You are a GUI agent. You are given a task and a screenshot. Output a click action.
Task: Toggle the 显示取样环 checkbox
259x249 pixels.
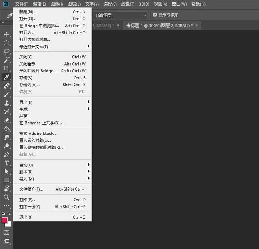[155, 15]
